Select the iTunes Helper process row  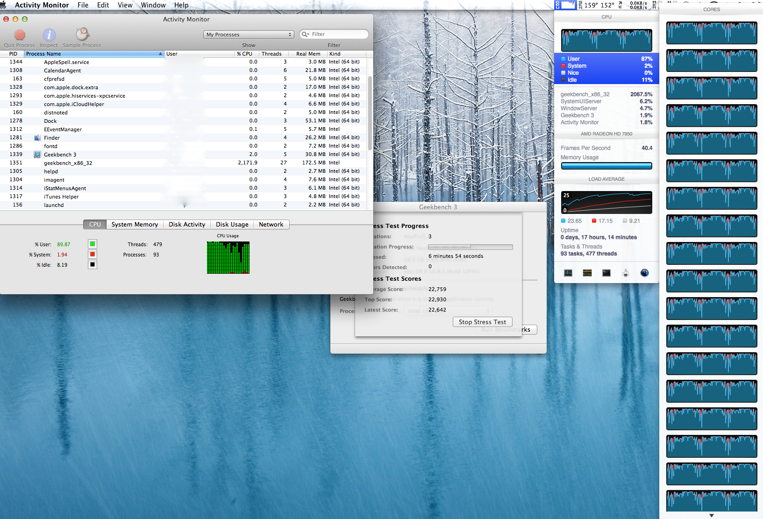pyautogui.click(x=183, y=197)
